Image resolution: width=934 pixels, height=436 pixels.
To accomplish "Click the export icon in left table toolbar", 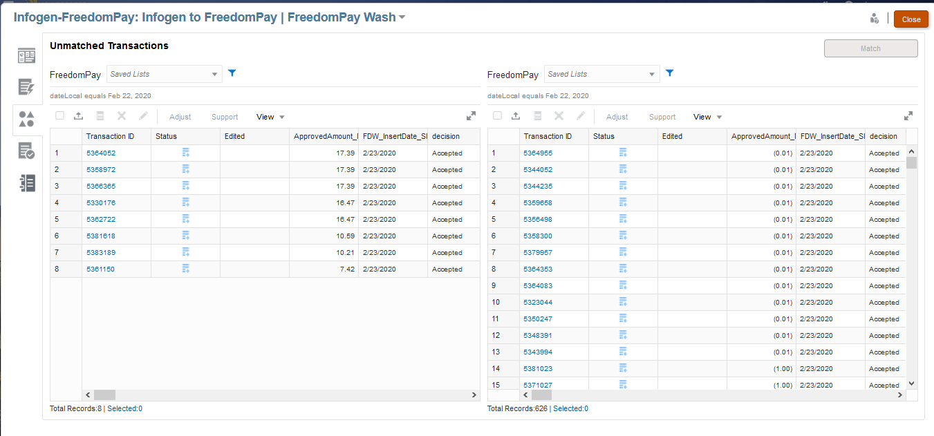I will click(x=79, y=117).
